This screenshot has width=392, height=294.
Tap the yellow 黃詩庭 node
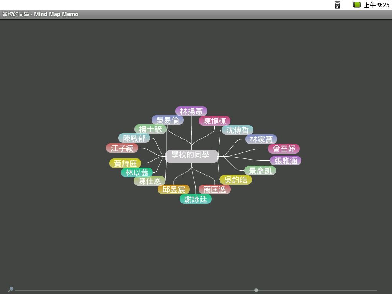tap(125, 163)
